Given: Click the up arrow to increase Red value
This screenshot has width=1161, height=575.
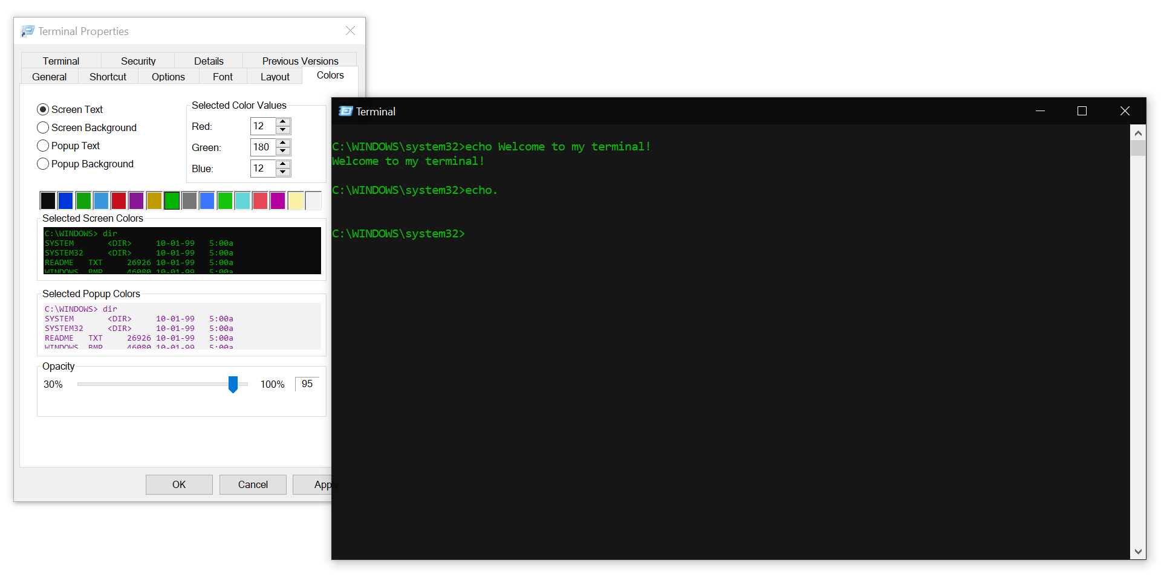Looking at the screenshot, I should click(x=282, y=122).
